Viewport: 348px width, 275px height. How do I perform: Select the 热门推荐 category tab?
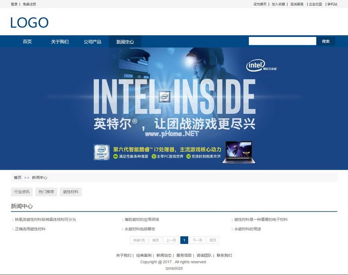coord(46,192)
